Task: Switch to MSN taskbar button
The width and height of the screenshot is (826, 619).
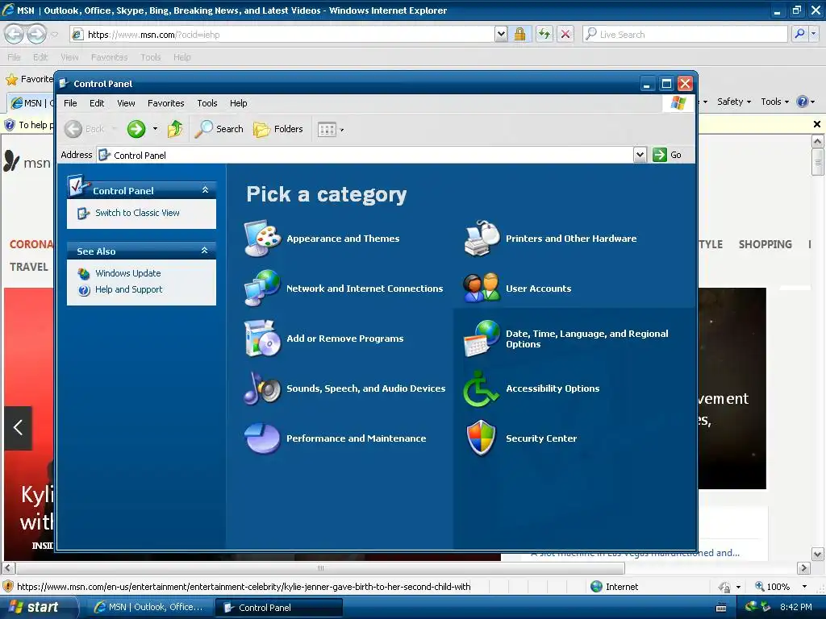Action: click(x=148, y=607)
